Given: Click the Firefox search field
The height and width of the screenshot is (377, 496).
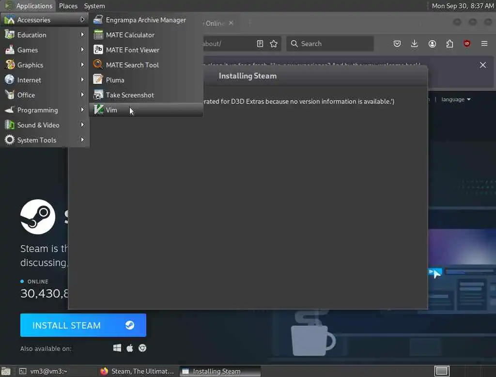Looking at the screenshot, I should [330, 44].
